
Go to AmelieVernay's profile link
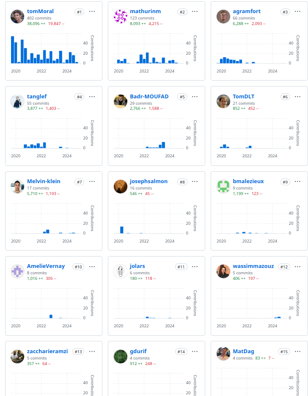46,266
